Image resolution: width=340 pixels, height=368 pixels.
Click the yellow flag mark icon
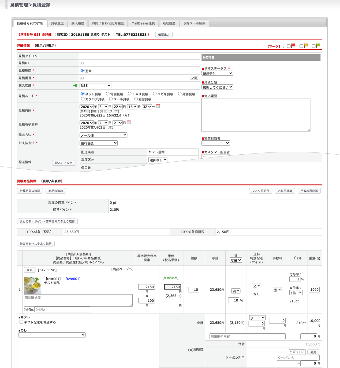306,46
